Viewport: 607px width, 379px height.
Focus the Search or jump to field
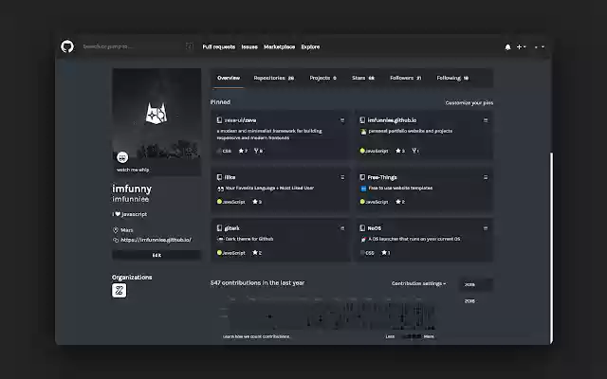(138, 46)
